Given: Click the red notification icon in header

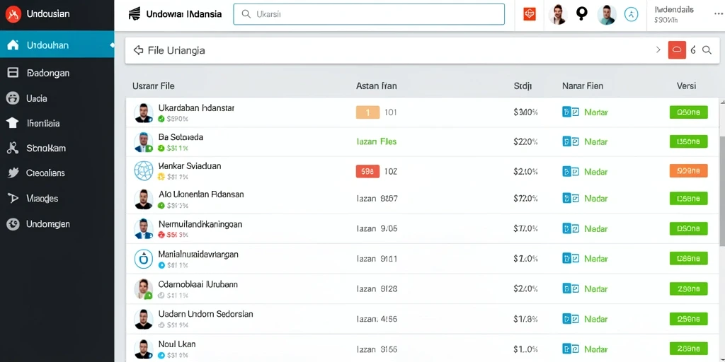Looking at the screenshot, I should tap(529, 14).
